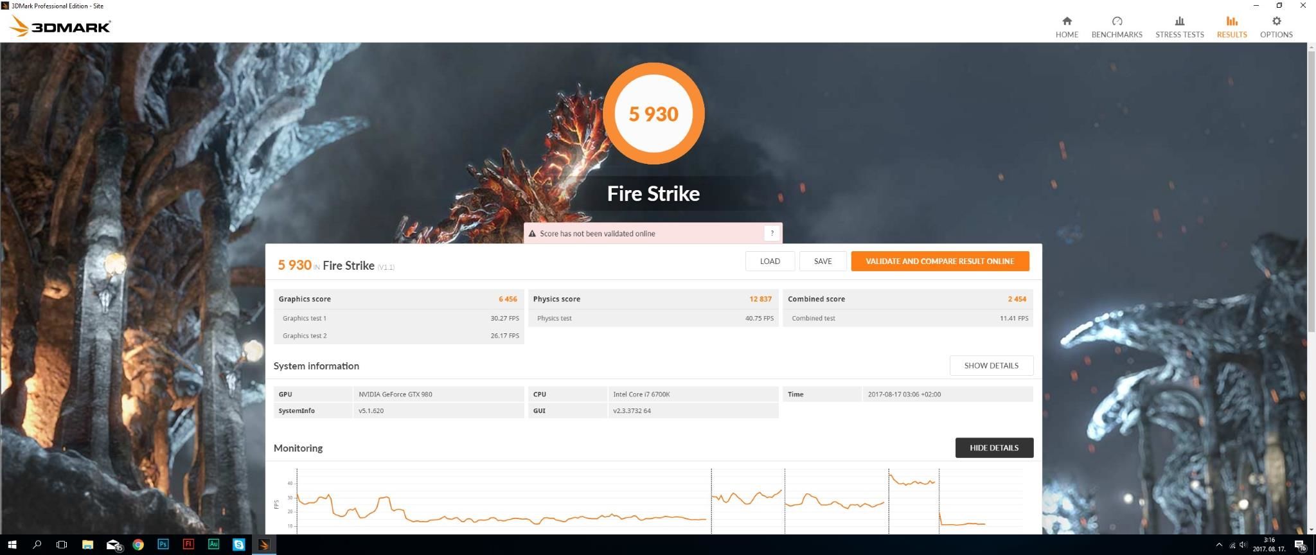Open Mail app from taskbar

tap(113, 545)
